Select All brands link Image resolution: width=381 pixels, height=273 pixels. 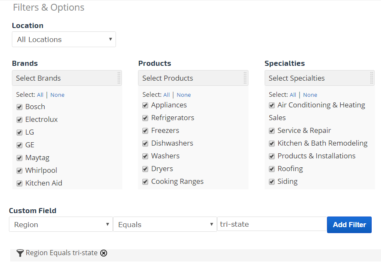click(40, 95)
